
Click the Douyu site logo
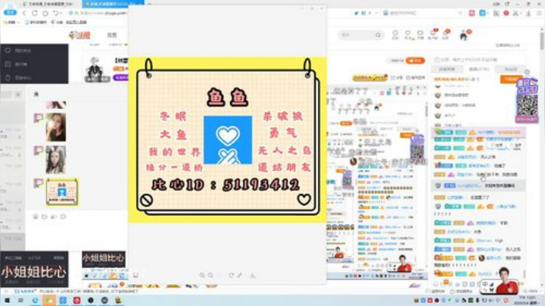79,35
